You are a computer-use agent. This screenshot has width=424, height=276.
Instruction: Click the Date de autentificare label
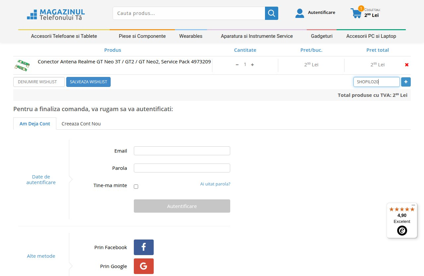click(x=41, y=179)
